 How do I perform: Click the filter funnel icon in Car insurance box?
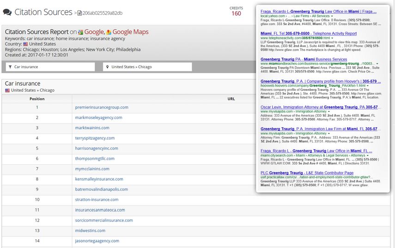point(10,67)
